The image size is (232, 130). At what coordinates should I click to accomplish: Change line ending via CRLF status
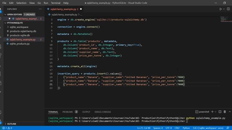click(177, 128)
